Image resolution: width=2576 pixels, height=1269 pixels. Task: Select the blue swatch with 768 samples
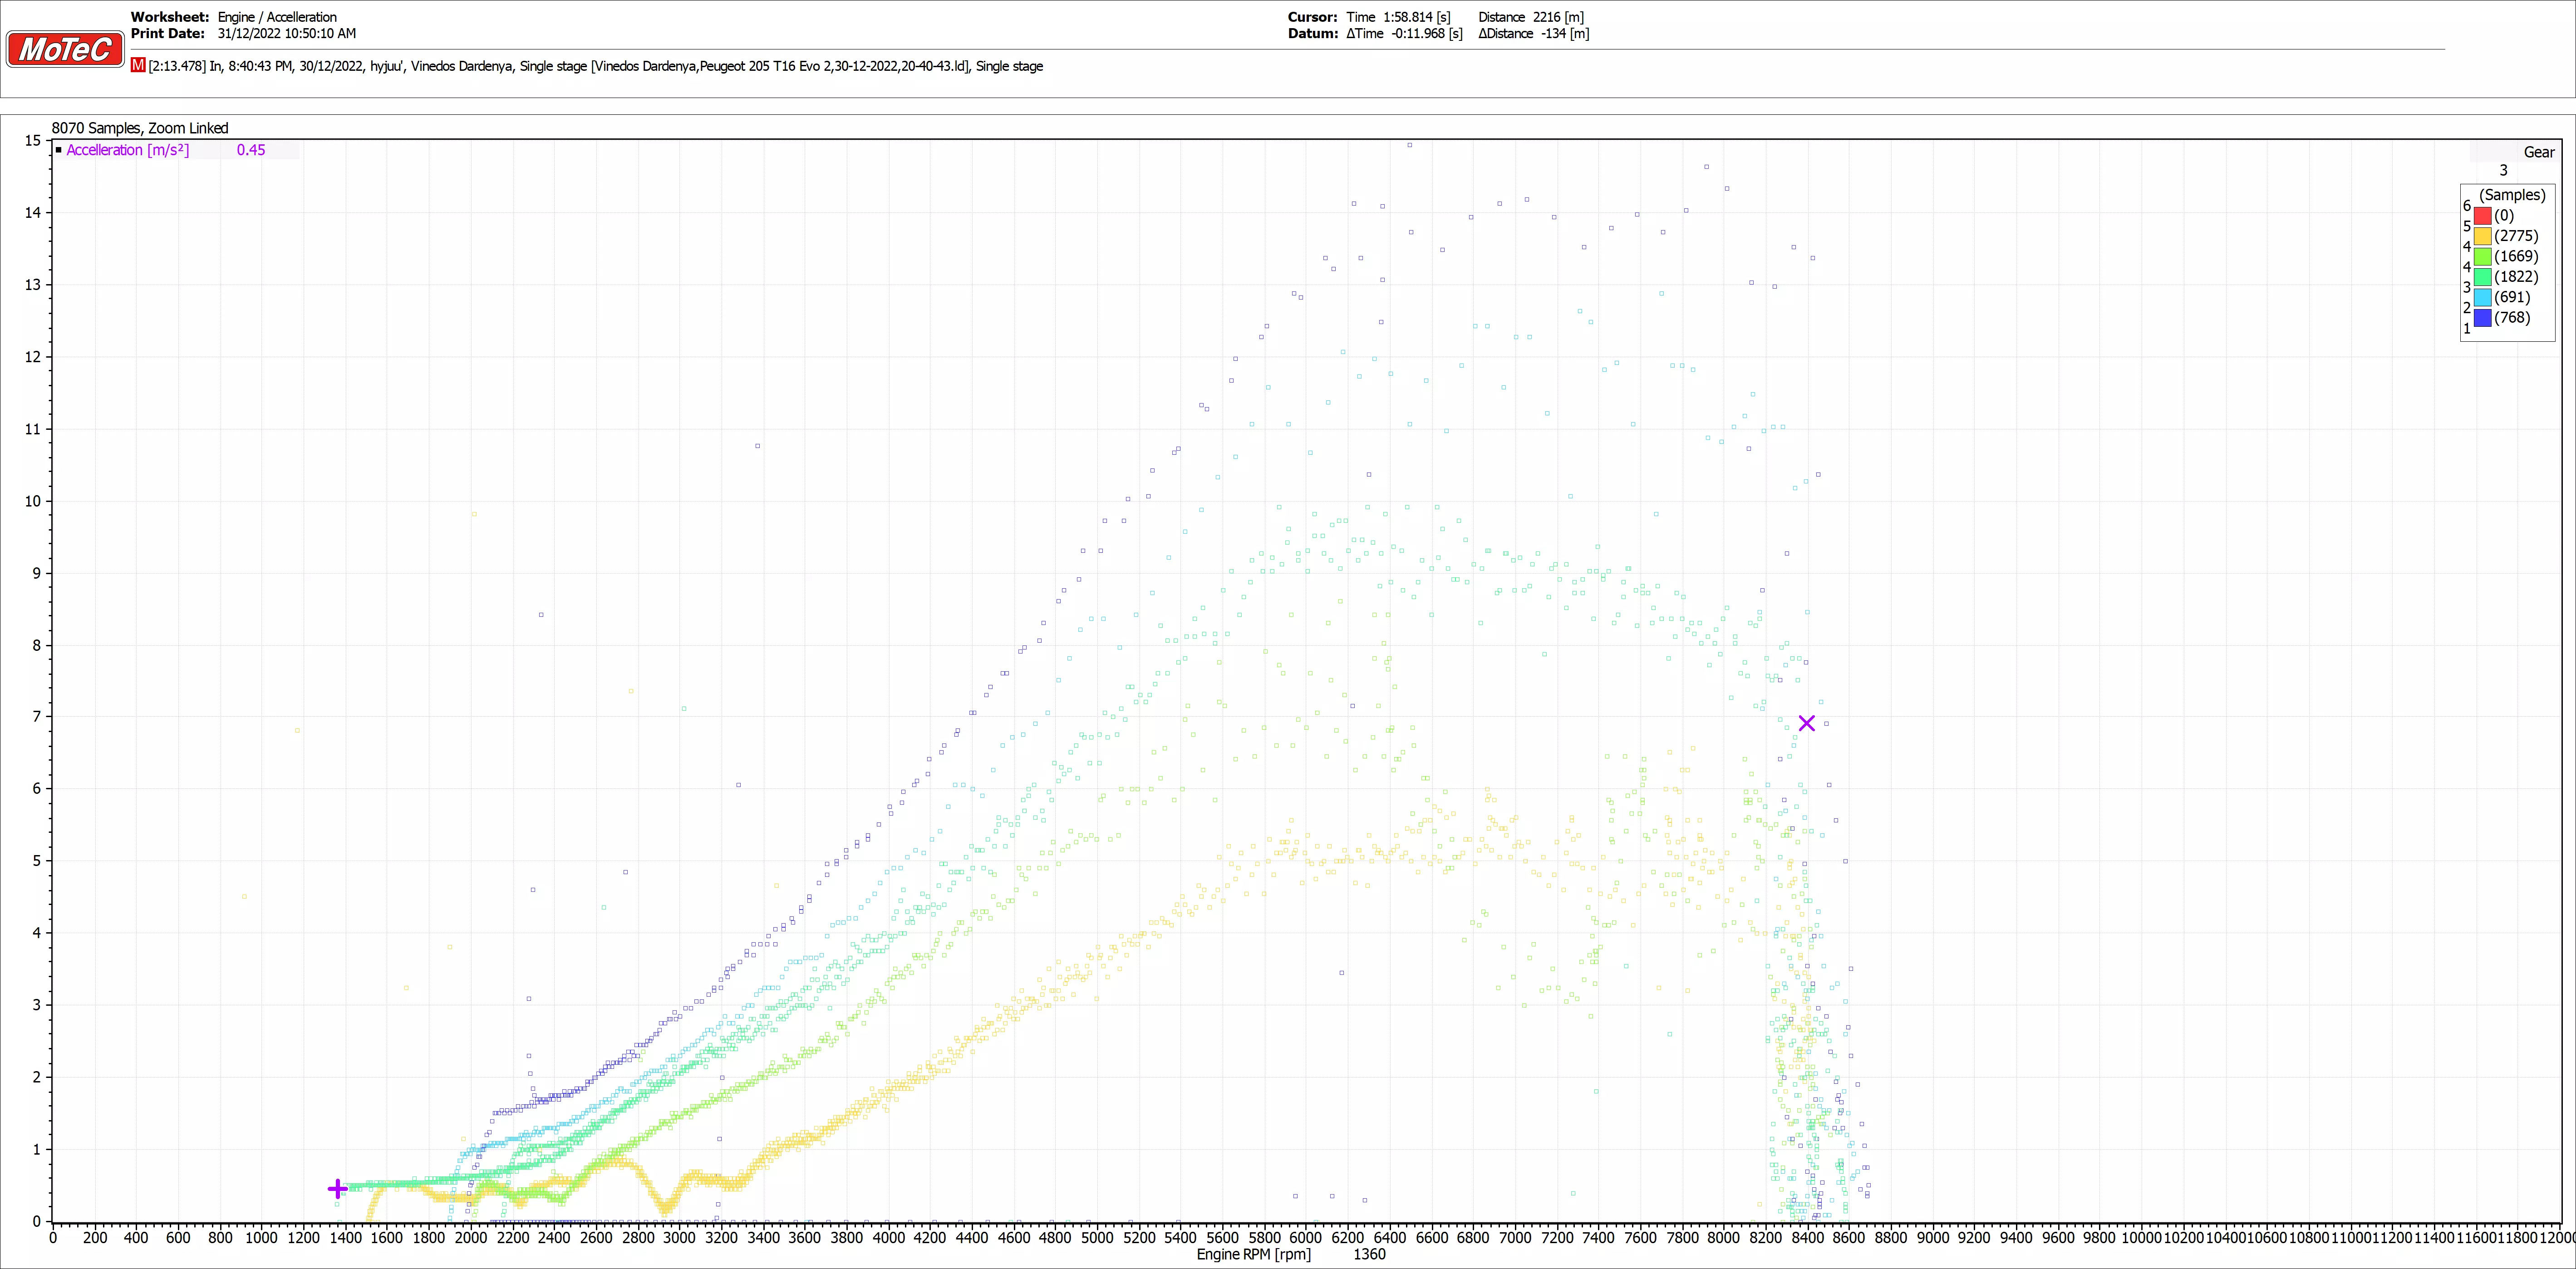coord(2483,318)
